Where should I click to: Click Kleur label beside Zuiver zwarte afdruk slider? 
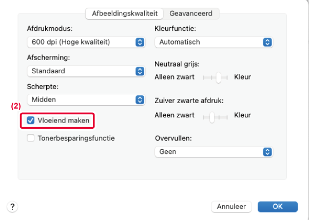click(242, 115)
